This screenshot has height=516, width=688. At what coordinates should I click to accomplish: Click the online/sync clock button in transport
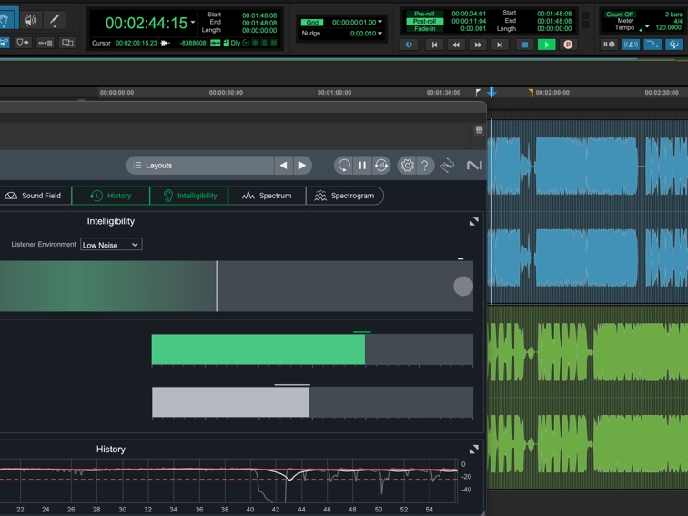click(409, 45)
